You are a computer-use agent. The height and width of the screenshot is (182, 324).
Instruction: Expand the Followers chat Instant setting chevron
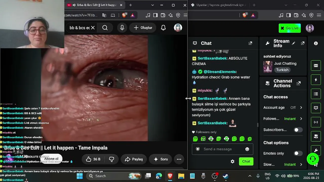coord(301,119)
